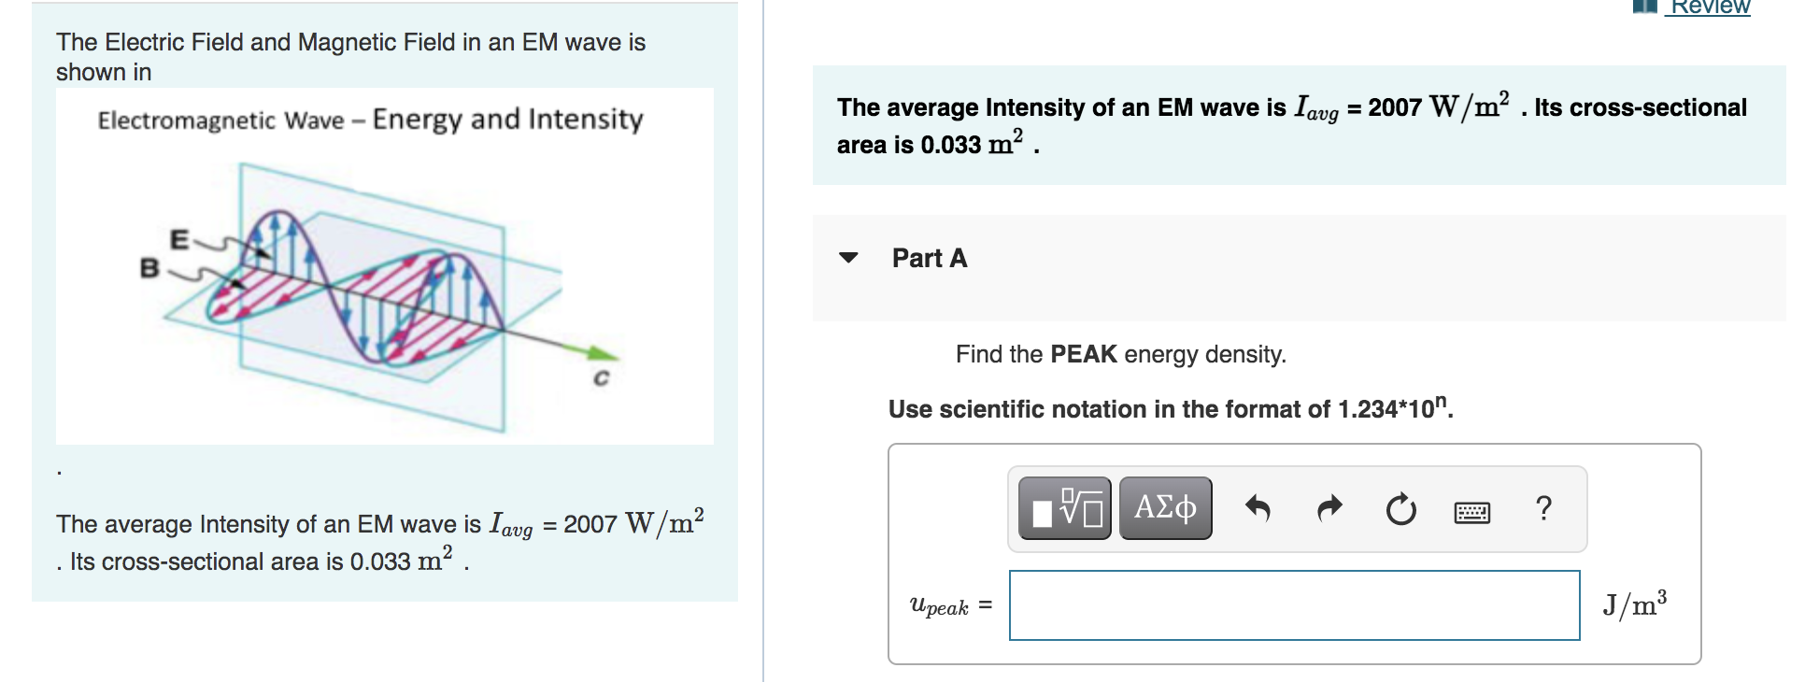Image resolution: width=1805 pixels, height=682 pixels.
Task: Redo the answer edit
Action: pyautogui.click(x=1329, y=507)
